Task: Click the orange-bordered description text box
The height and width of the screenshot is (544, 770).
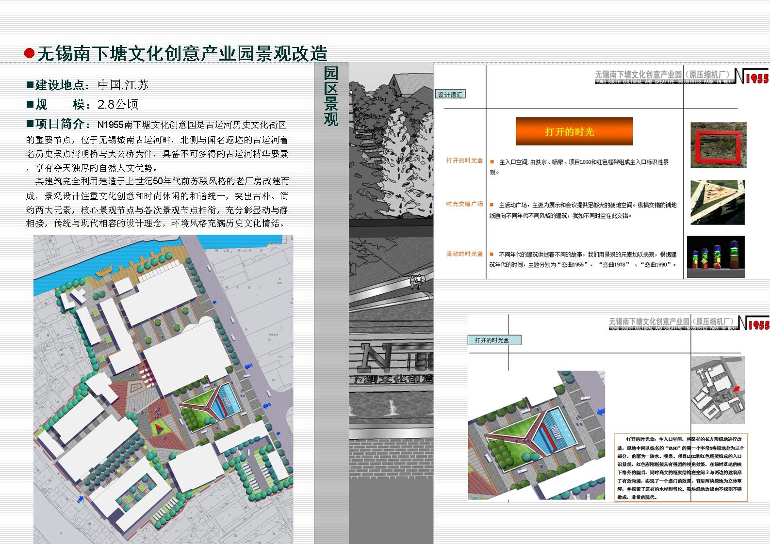Action: (680, 467)
